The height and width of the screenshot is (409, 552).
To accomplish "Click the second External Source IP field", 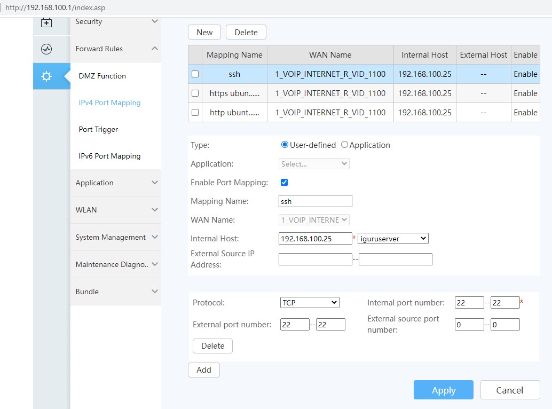I will 396,259.
